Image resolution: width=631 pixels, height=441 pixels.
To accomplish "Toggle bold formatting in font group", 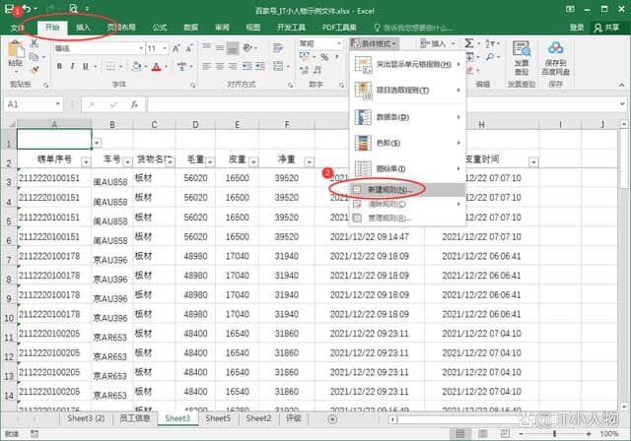I will (58, 65).
